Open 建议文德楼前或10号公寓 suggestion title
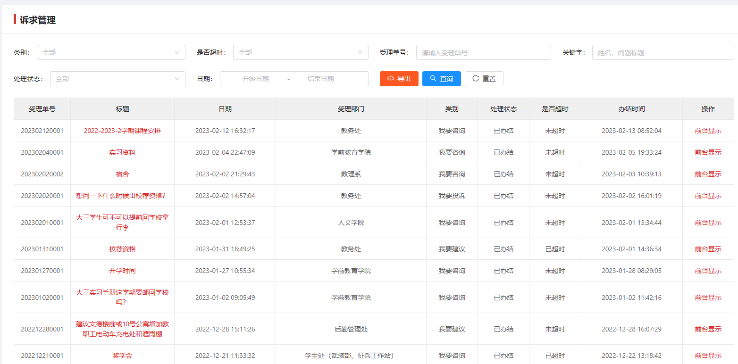 click(x=122, y=329)
